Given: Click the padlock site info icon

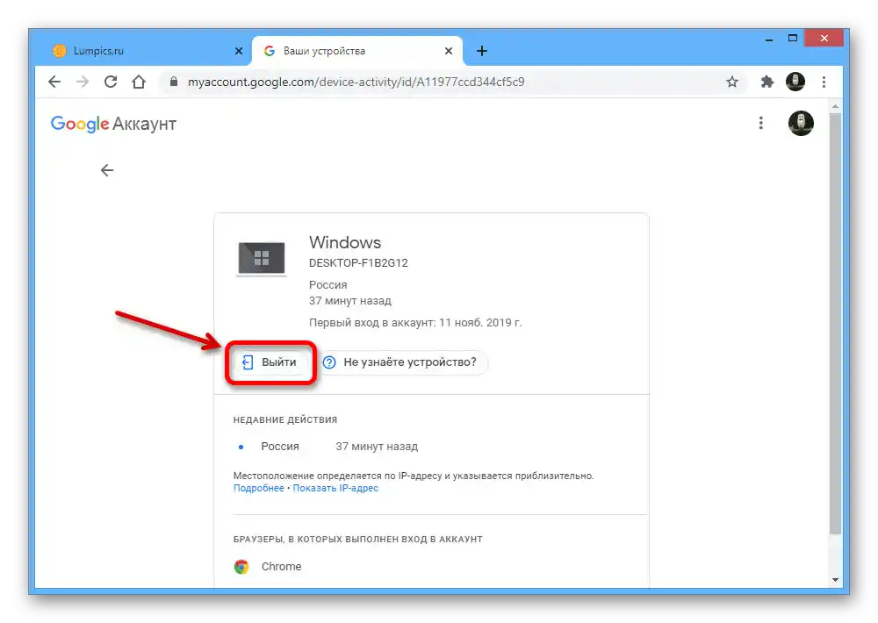Looking at the screenshot, I should click(174, 82).
